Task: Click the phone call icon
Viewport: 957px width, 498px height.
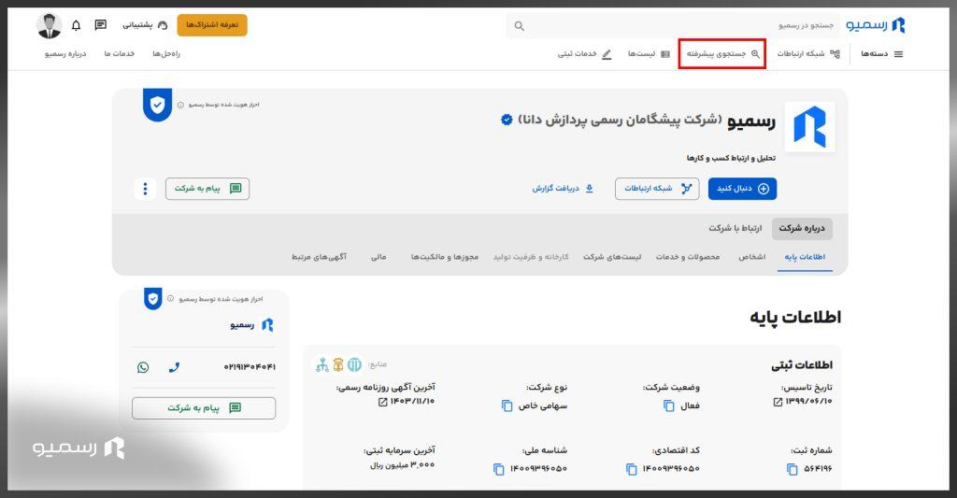Action: [x=173, y=367]
